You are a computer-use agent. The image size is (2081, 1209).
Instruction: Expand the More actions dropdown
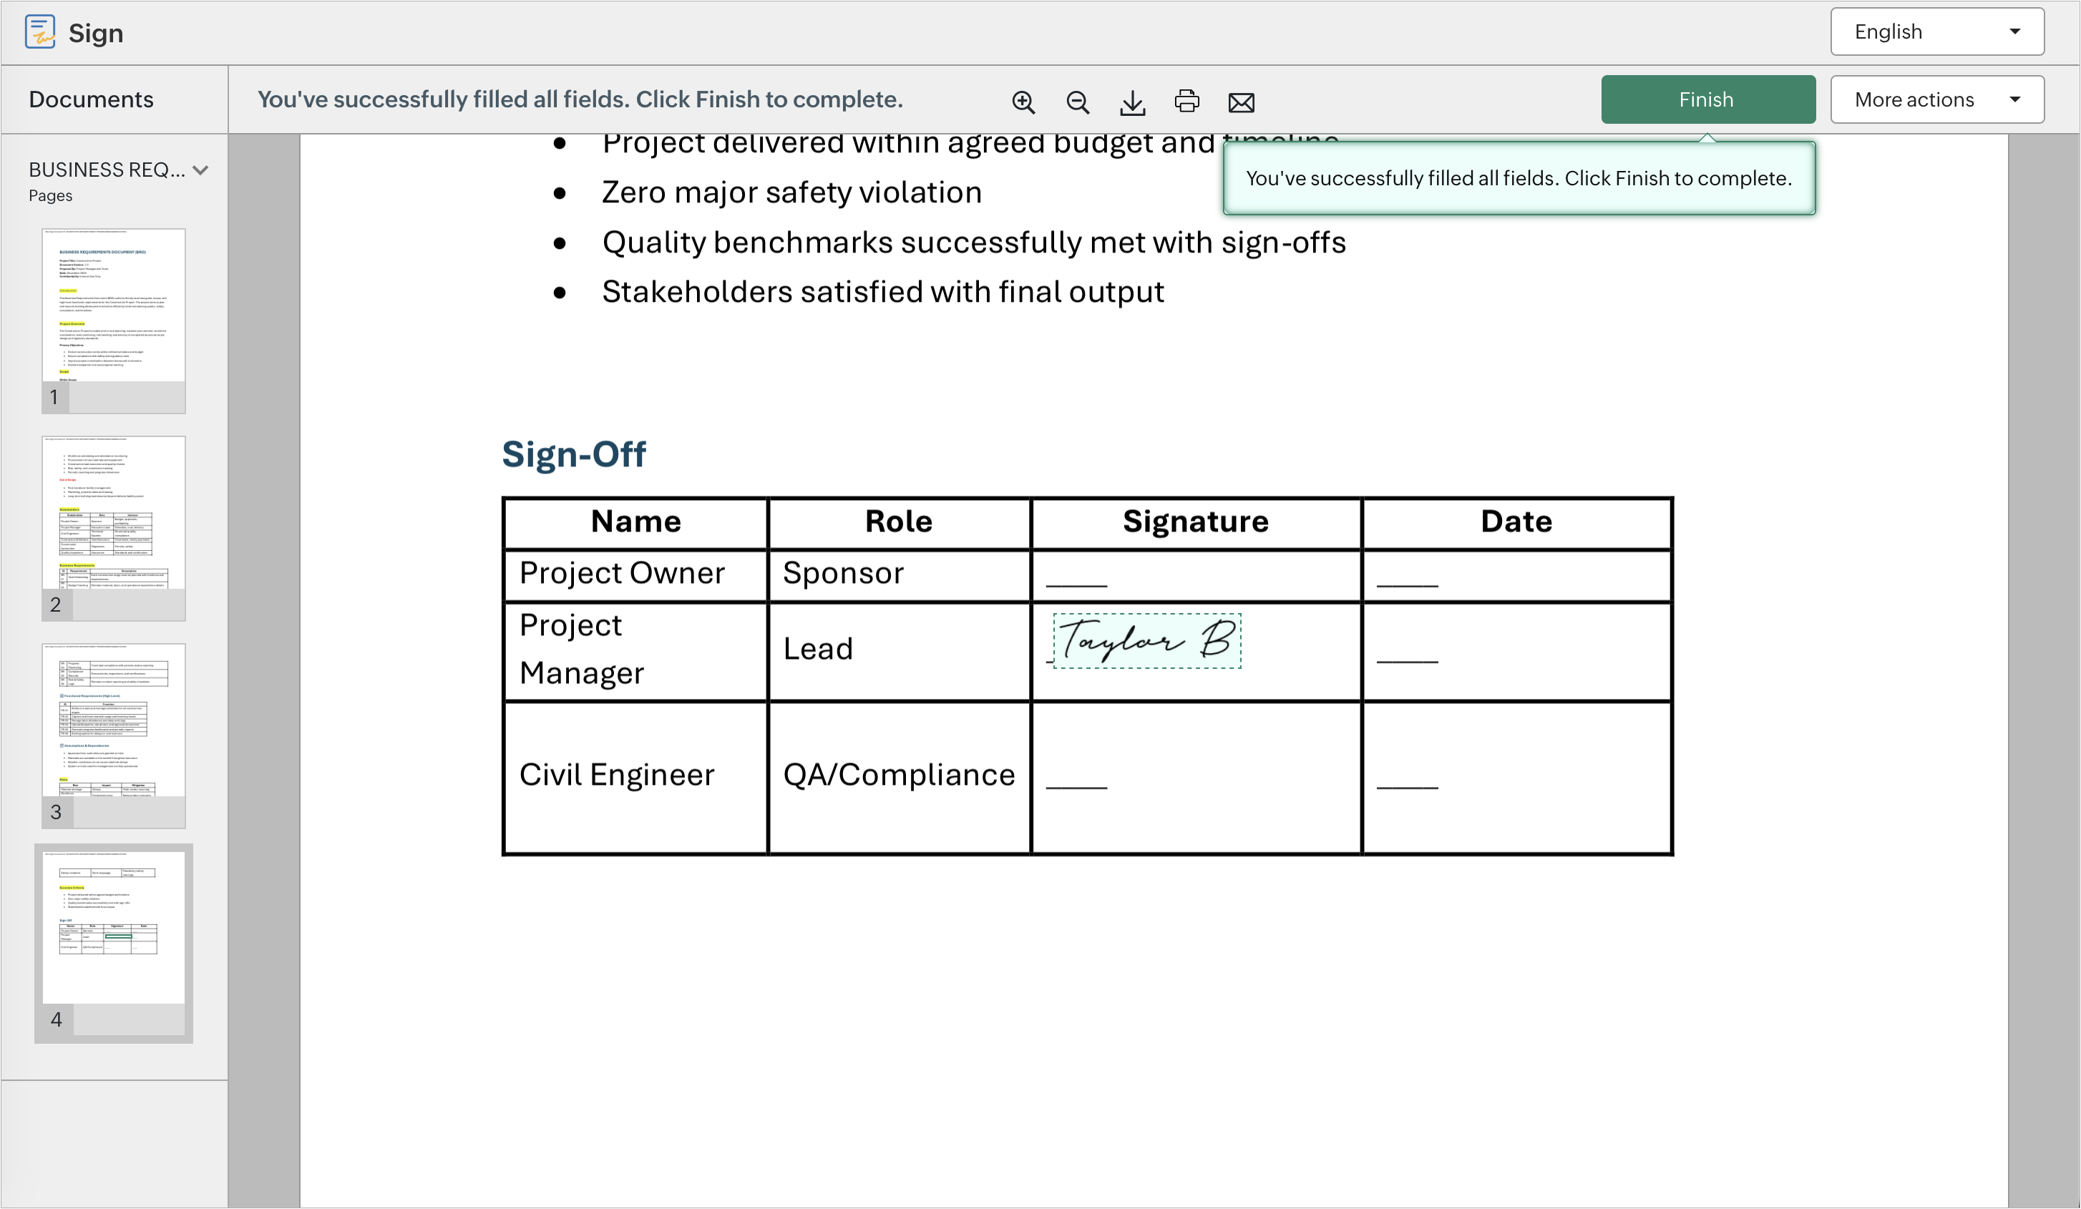[1936, 99]
